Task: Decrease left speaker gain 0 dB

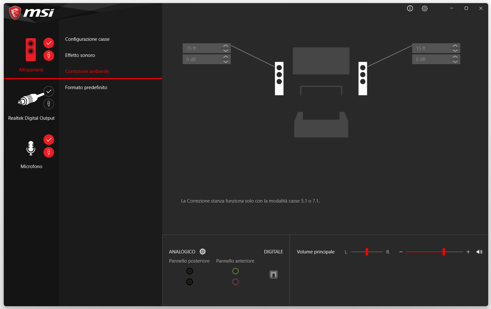Action: point(226,62)
